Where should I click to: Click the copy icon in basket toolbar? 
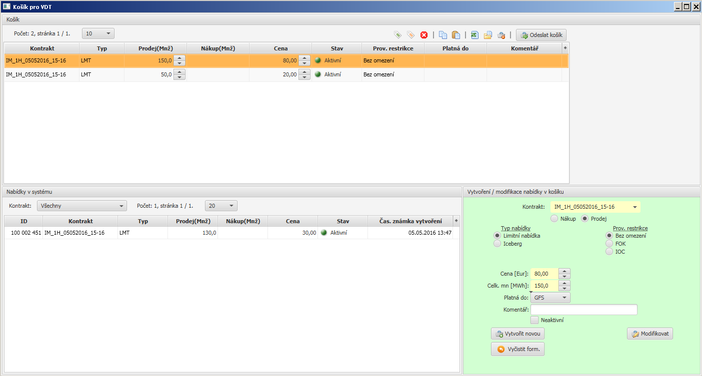point(443,35)
